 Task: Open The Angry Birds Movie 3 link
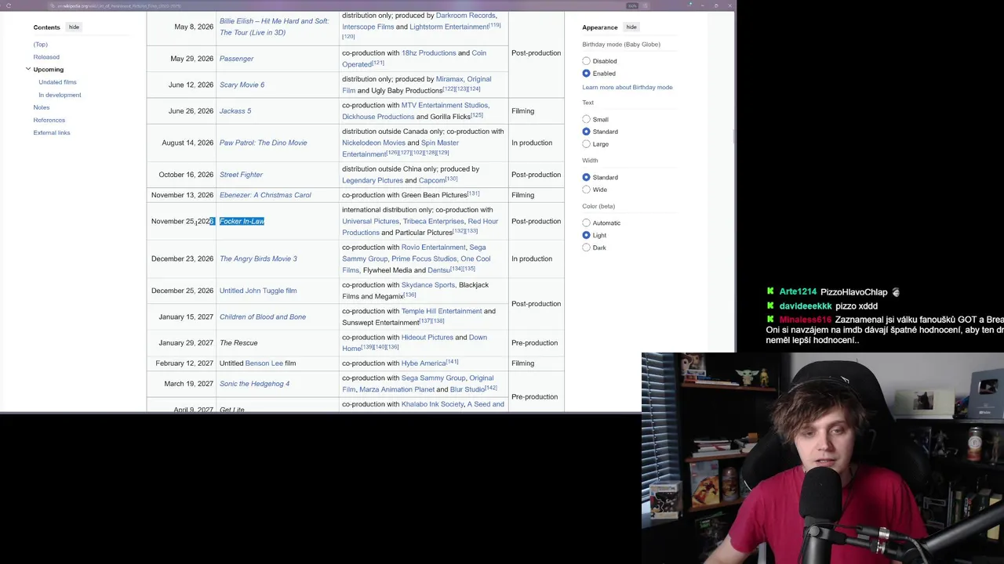258,258
